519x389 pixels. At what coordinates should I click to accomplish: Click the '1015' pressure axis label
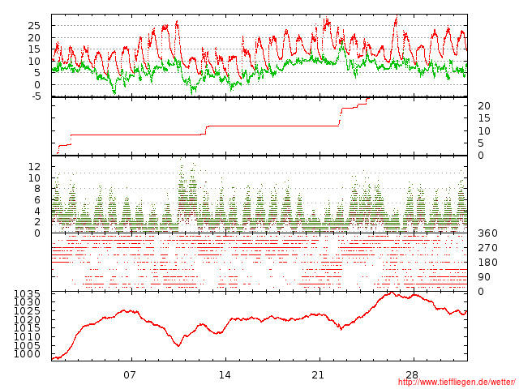pyautogui.click(x=27, y=328)
